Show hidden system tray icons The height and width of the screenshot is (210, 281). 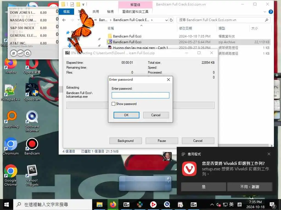(x=212, y=205)
